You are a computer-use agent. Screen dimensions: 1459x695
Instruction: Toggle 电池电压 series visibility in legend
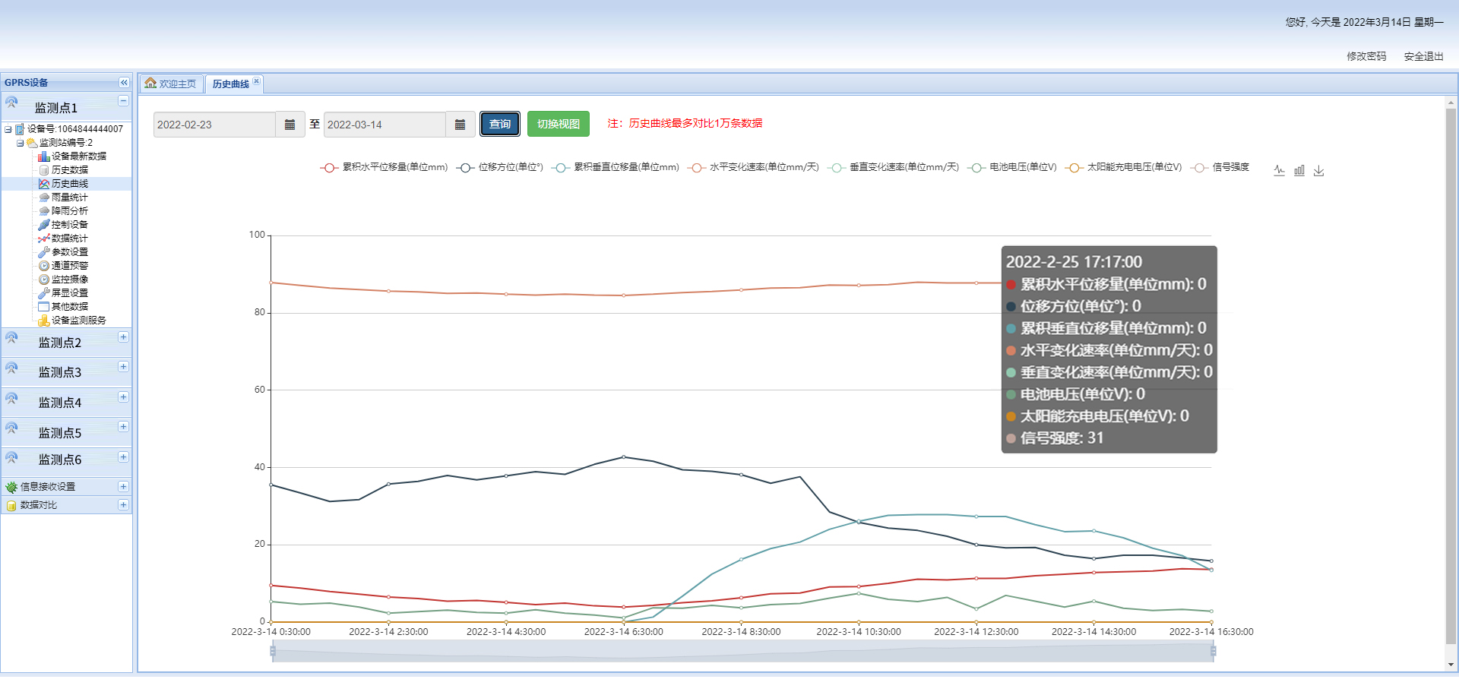click(1013, 168)
